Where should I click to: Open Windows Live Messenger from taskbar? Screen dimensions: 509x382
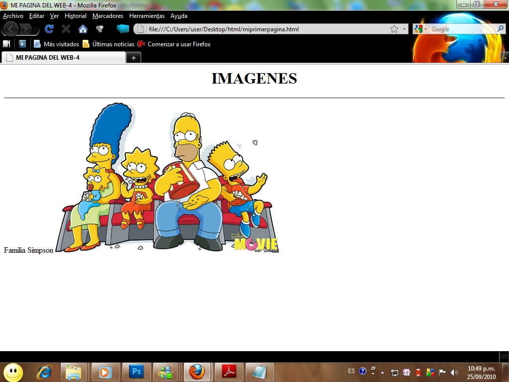click(x=166, y=372)
